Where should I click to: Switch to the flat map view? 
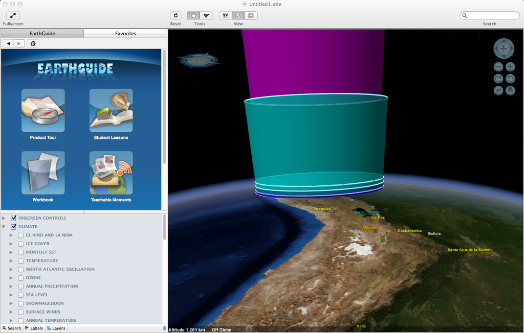[x=225, y=16]
